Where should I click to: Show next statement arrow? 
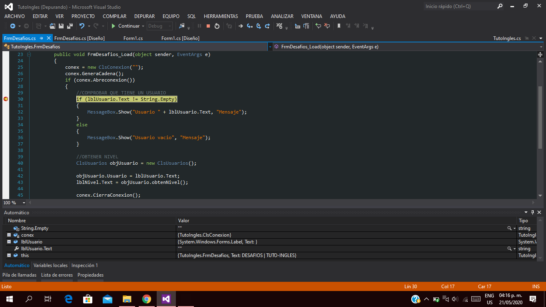click(241, 26)
